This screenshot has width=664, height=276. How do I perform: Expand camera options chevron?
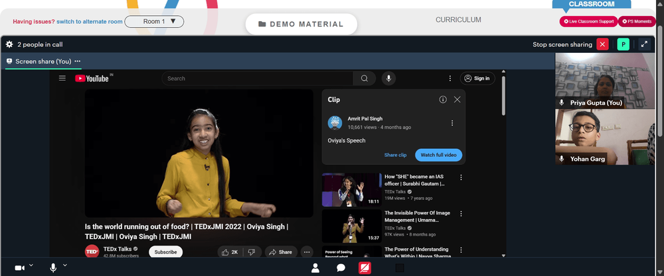click(x=31, y=265)
